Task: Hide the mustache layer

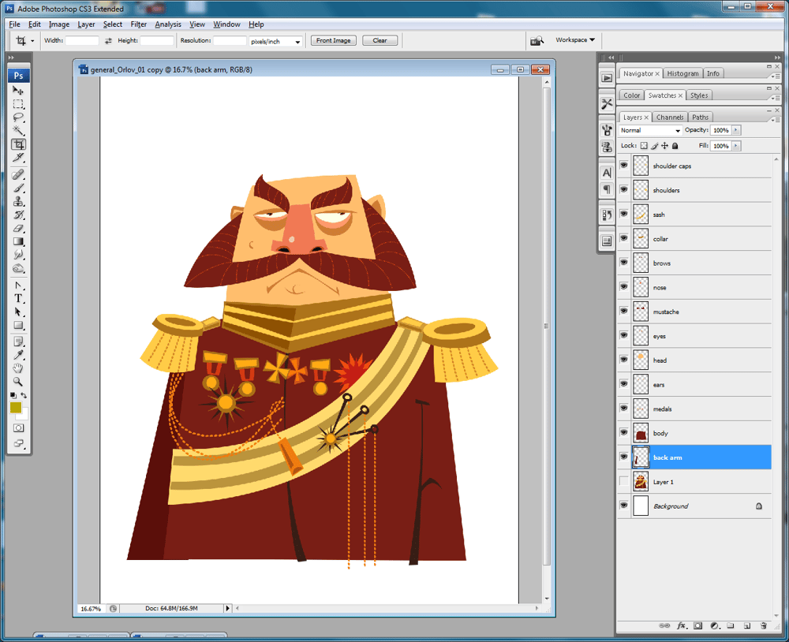Action: [624, 312]
